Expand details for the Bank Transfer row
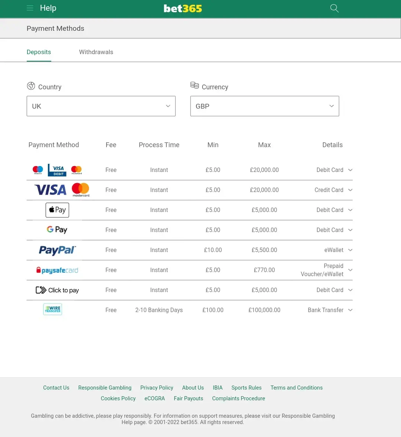The height and width of the screenshot is (437, 401). tap(349, 310)
